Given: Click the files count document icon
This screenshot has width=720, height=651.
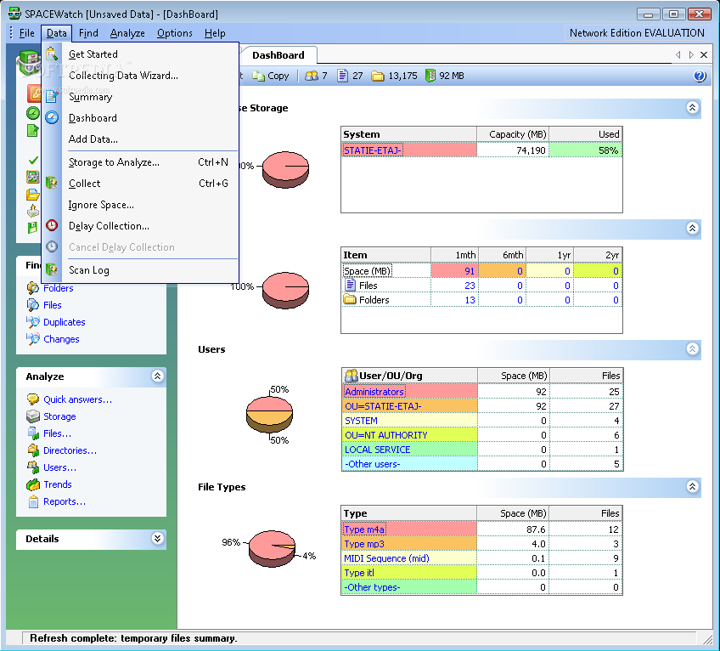Looking at the screenshot, I should [342, 76].
